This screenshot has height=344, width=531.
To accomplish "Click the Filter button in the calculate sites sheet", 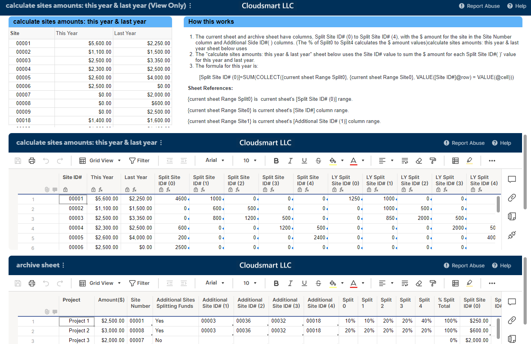I will (139, 161).
